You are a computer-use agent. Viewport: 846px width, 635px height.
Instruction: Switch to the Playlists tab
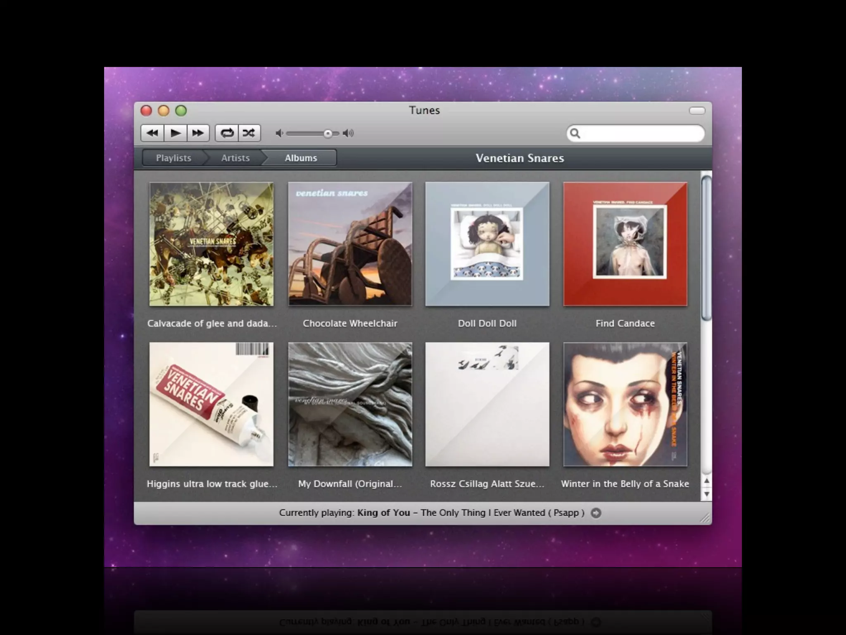click(173, 158)
